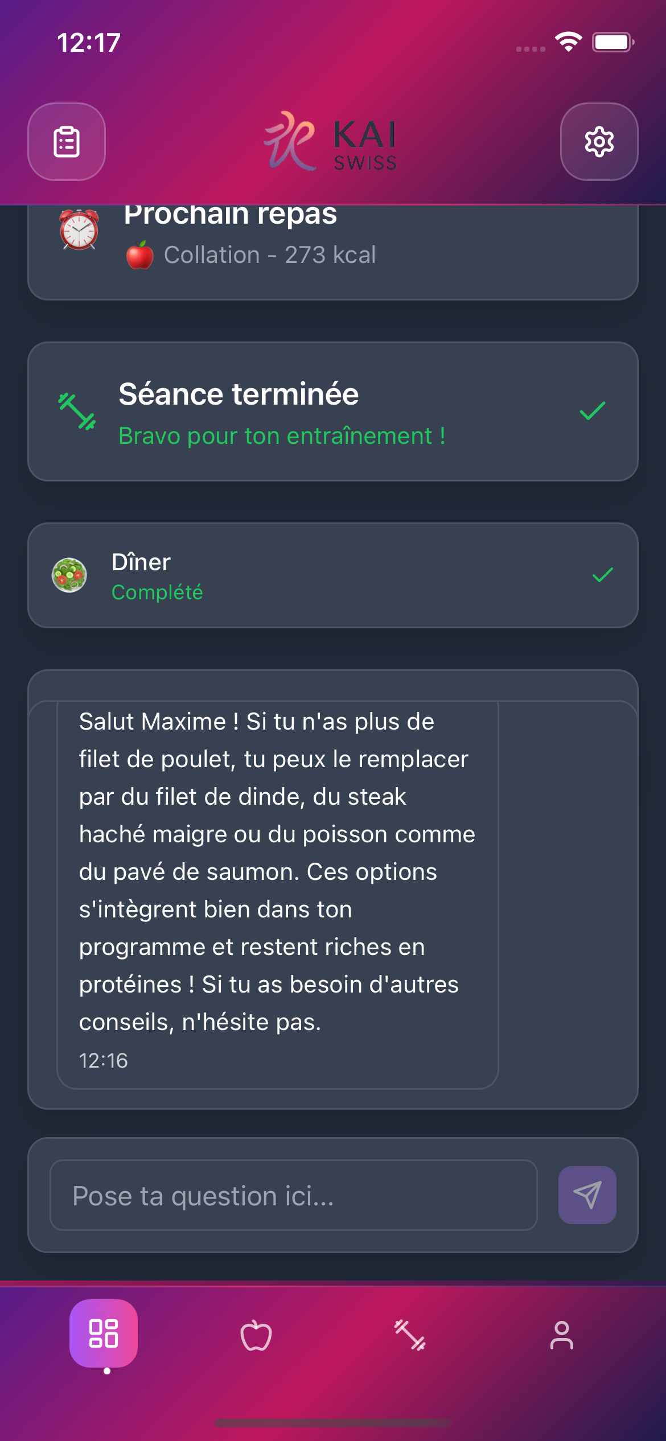666x1441 pixels.
Task: Tap the red apple Collation icon
Action: click(x=139, y=255)
